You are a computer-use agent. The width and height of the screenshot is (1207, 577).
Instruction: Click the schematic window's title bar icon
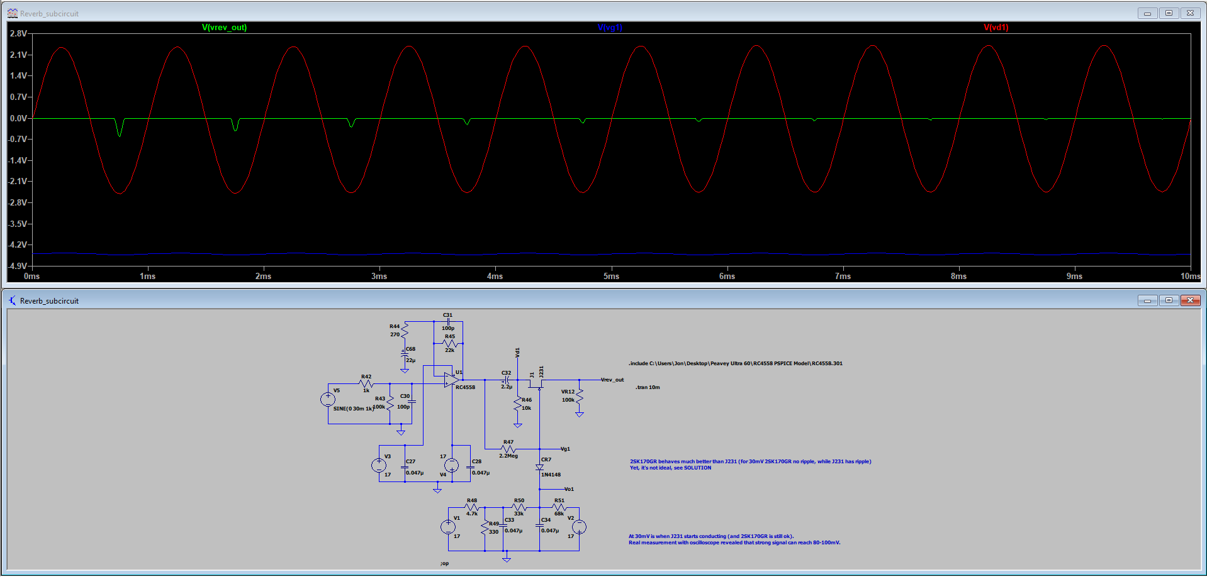[x=12, y=300]
